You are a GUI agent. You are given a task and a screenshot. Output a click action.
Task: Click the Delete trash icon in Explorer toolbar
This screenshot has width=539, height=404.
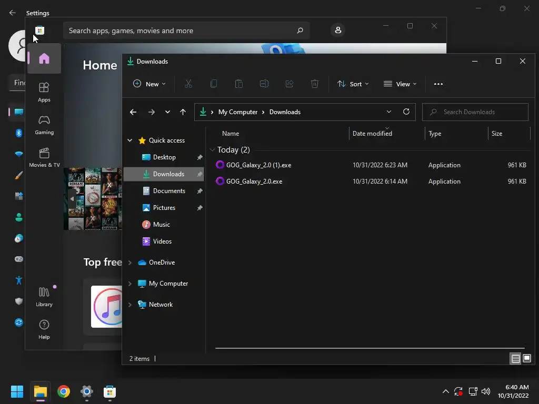(x=315, y=84)
